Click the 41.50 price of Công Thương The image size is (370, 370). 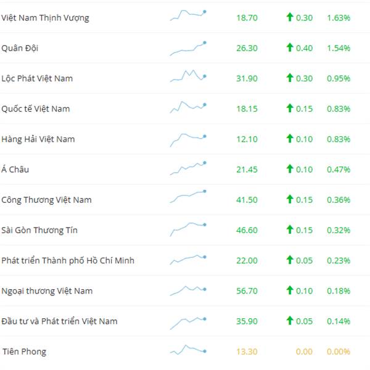coord(247,200)
